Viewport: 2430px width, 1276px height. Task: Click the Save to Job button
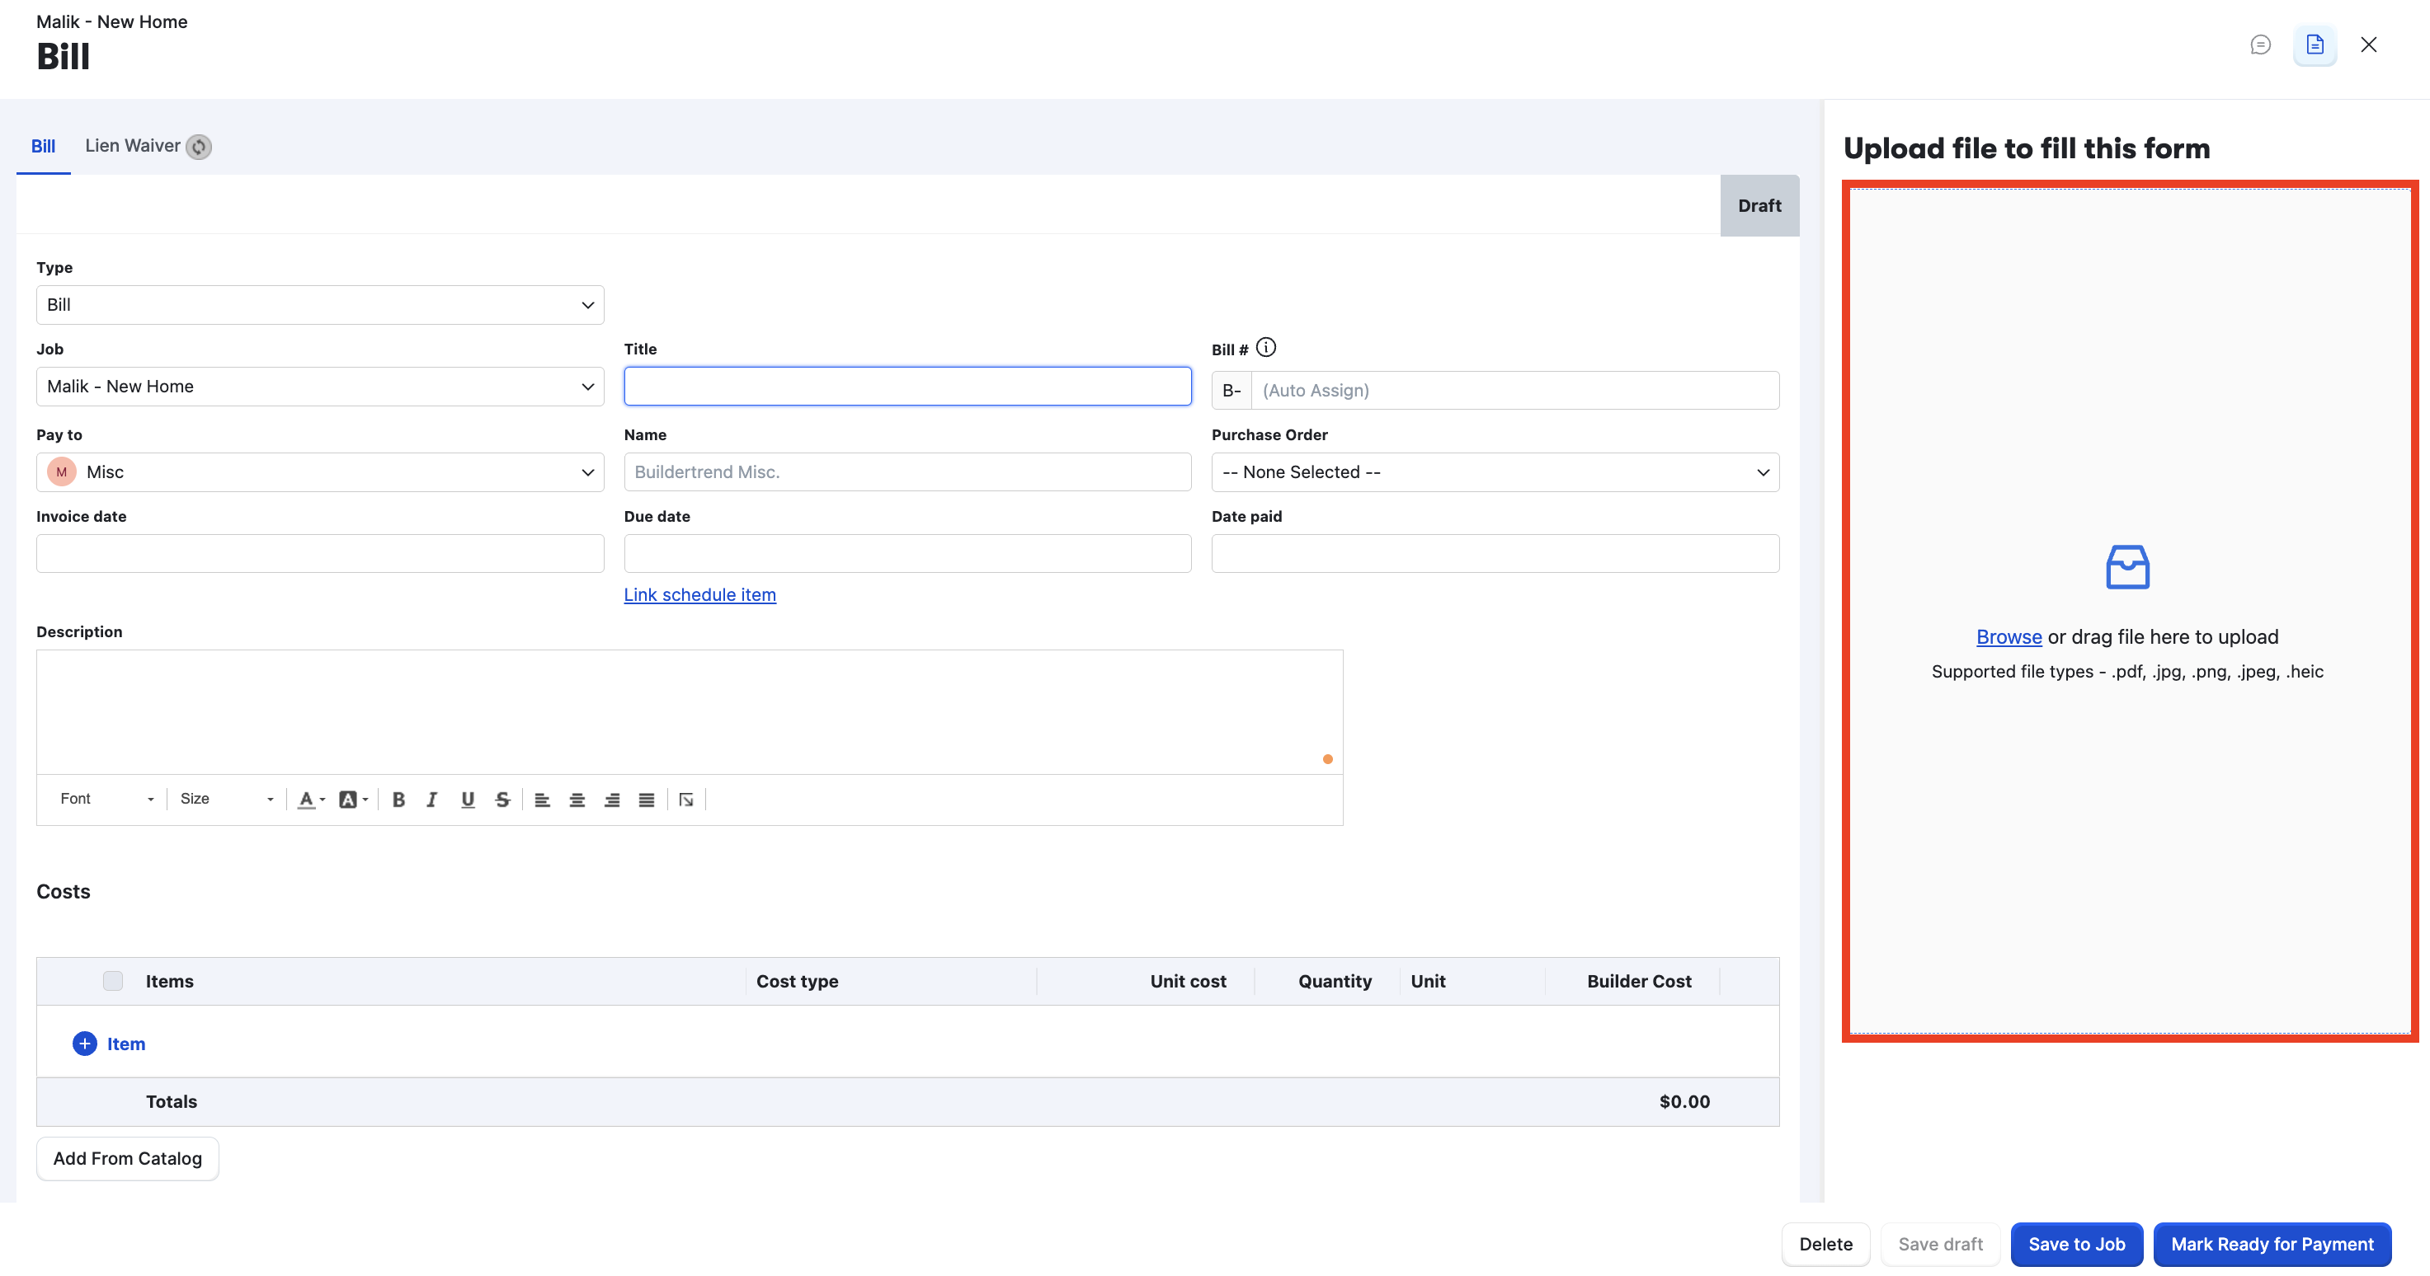pyautogui.click(x=2076, y=1244)
